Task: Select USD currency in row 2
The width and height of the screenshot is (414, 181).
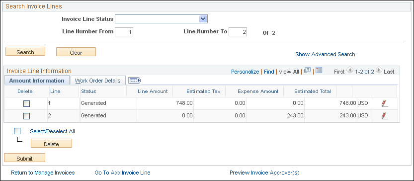Action: click(362, 115)
